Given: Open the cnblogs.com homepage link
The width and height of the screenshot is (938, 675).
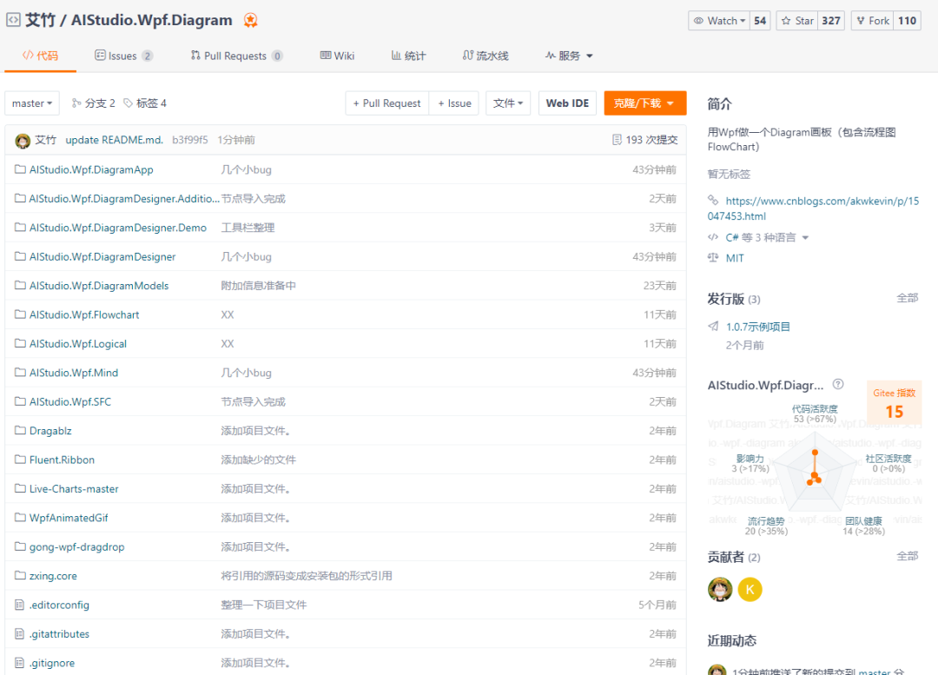Looking at the screenshot, I should (x=814, y=208).
